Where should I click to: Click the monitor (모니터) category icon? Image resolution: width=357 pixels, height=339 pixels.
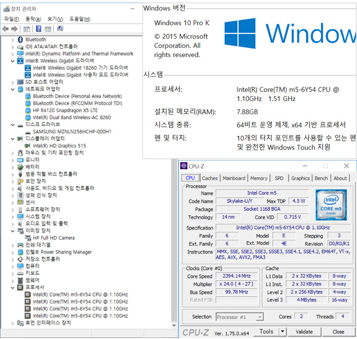click(x=20, y=160)
